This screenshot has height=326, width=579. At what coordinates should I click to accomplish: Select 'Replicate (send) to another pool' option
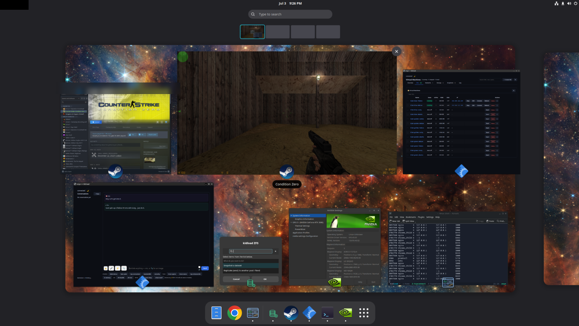pyautogui.click(x=251, y=270)
